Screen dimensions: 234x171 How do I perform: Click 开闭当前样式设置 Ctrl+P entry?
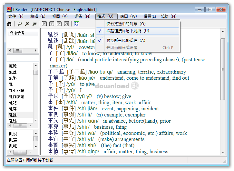tap(138, 48)
